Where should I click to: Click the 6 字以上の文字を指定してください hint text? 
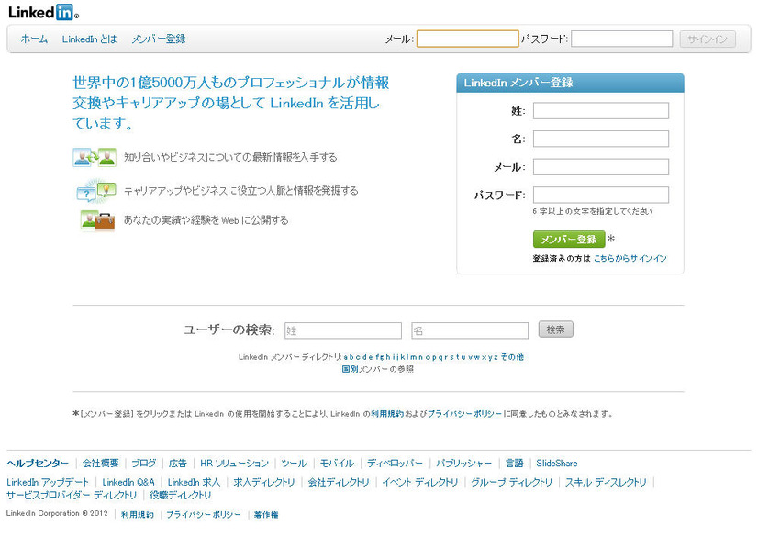tap(592, 212)
